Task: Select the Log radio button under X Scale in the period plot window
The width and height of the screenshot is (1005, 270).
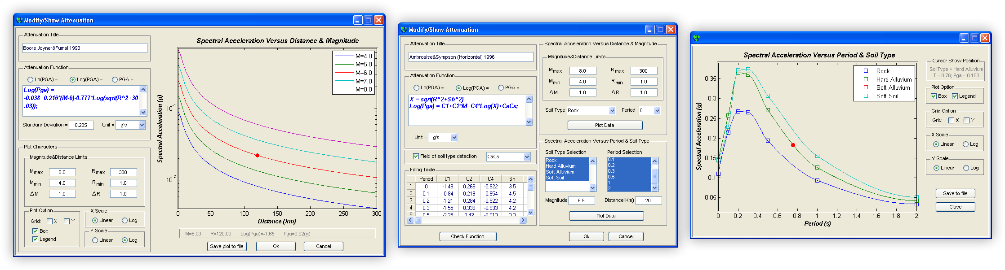Action: coord(965,144)
